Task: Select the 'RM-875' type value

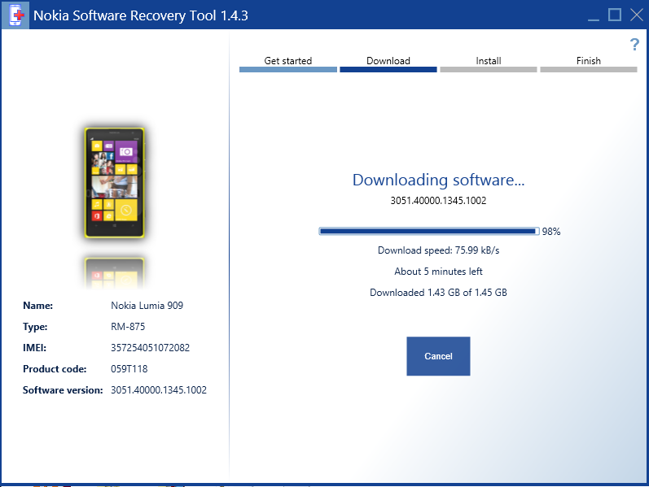Action: pos(128,327)
